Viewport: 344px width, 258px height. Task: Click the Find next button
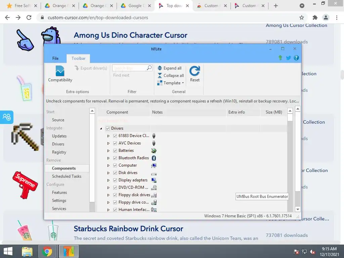tap(121, 75)
